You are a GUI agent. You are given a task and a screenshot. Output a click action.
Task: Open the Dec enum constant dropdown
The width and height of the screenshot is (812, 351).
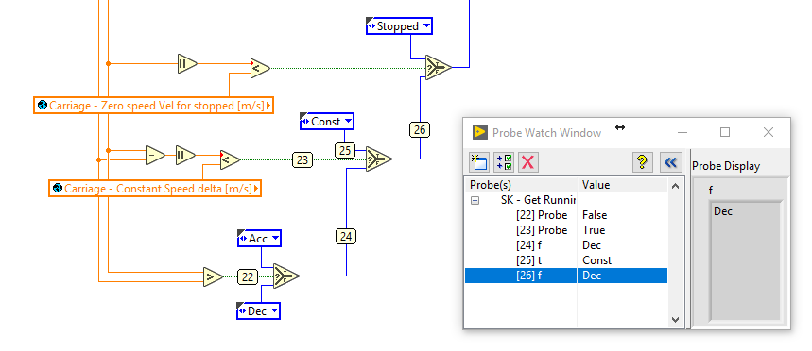(274, 310)
